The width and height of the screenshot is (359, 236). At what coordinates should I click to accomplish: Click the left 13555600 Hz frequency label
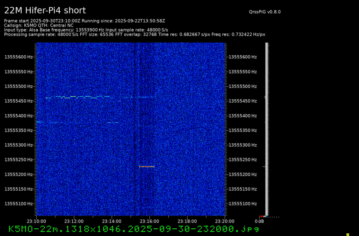tap(18, 57)
